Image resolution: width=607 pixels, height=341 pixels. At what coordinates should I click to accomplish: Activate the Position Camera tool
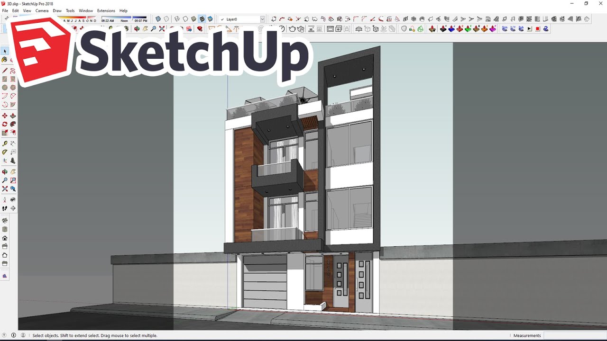[x=5, y=199]
